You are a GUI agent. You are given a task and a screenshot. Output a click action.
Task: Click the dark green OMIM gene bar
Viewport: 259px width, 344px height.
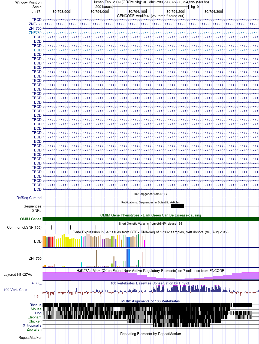[150, 219]
